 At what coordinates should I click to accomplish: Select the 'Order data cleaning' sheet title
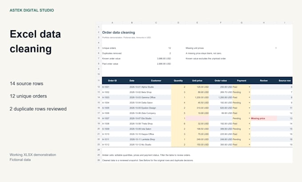tap(119, 32)
